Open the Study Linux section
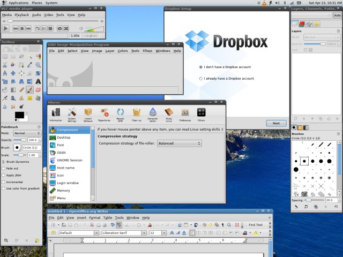Screen dimensions: 343x257 coord(169,114)
